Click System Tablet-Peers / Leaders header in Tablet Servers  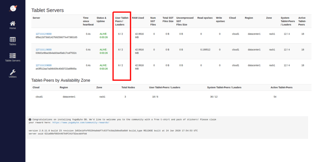pos(288,21)
